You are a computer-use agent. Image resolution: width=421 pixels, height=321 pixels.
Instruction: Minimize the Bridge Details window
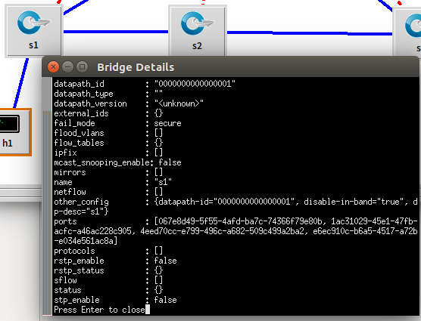point(67,67)
